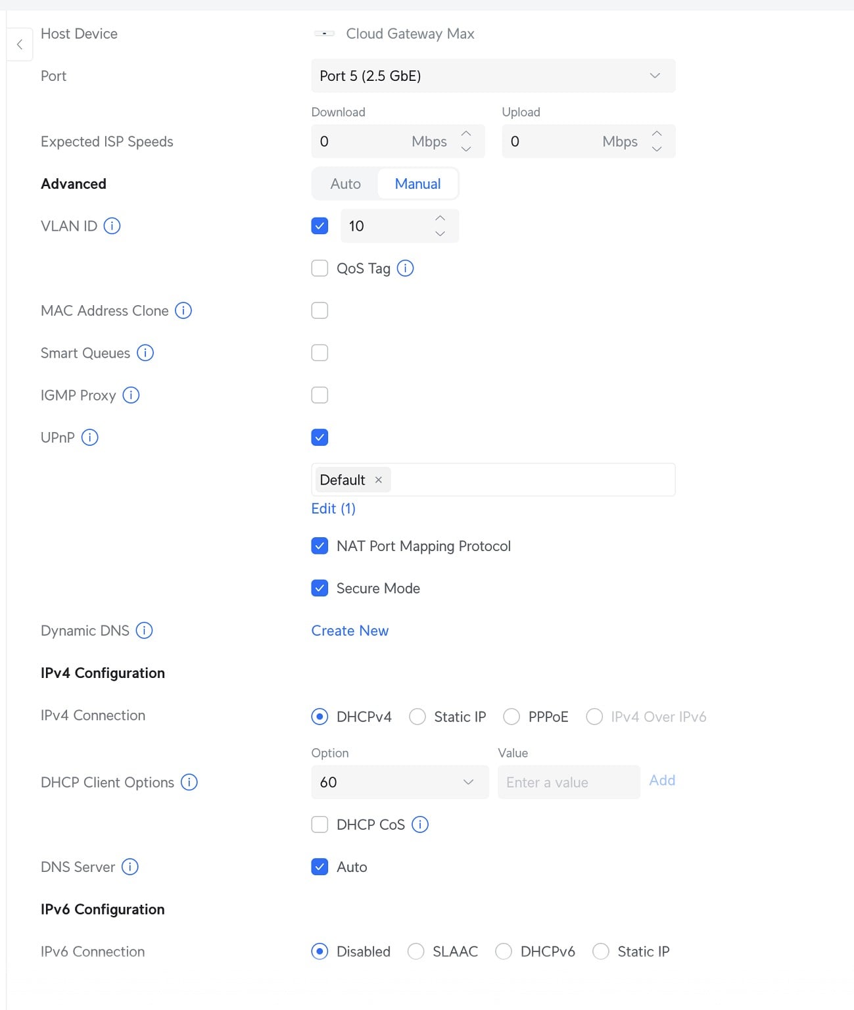Remove the Default tag with its X
This screenshot has height=1010, width=854.
coord(379,480)
